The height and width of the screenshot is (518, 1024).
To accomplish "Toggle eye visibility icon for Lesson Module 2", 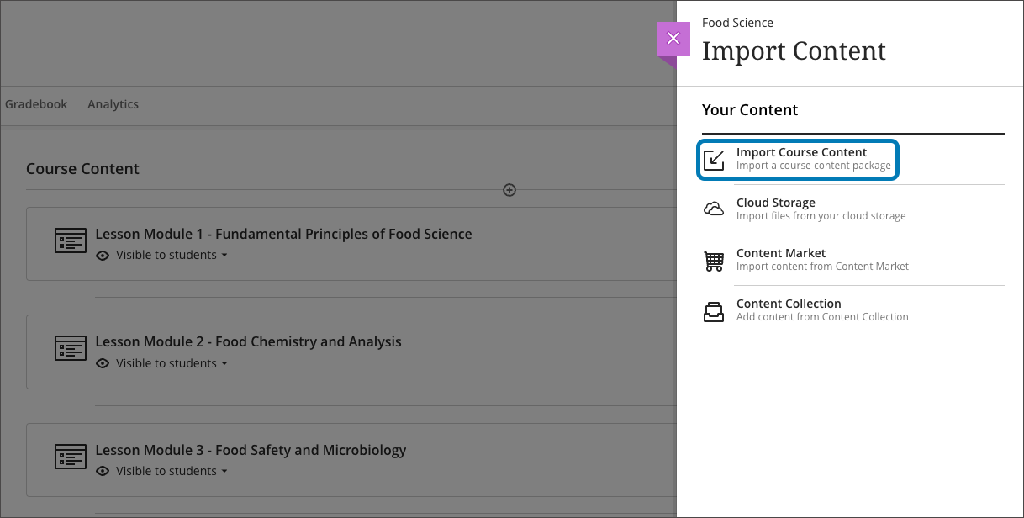I will pyautogui.click(x=103, y=364).
